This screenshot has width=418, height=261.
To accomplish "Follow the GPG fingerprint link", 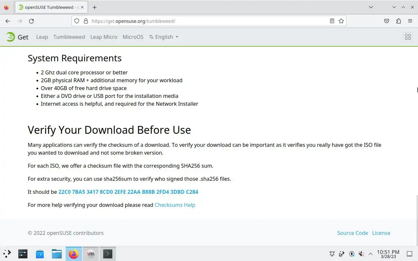I will pyautogui.click(x=128, y=192).
